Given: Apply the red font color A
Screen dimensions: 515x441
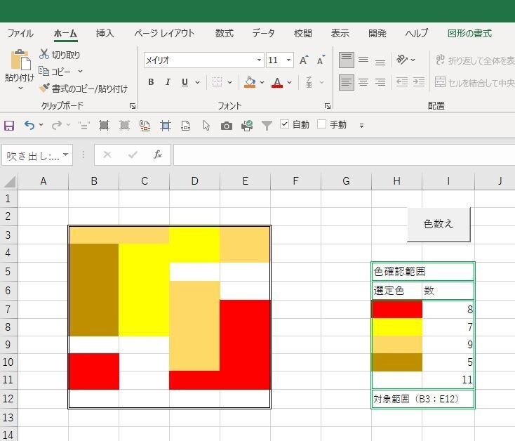Looking at the screenshot, I should tap(277, 82).
